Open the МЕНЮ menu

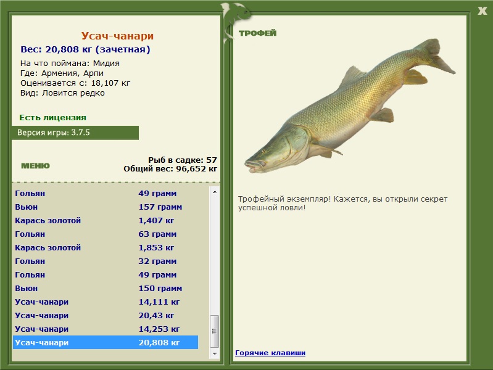(35, 166)
